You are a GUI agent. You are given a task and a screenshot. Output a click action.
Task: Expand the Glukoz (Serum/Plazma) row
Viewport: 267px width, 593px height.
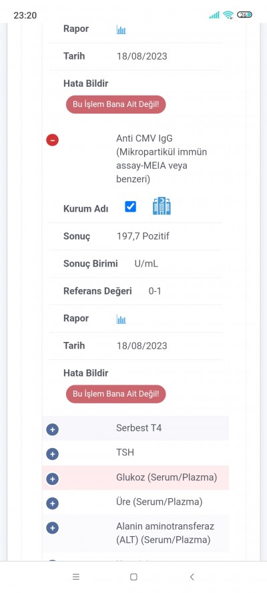click(x=52, y=479)
